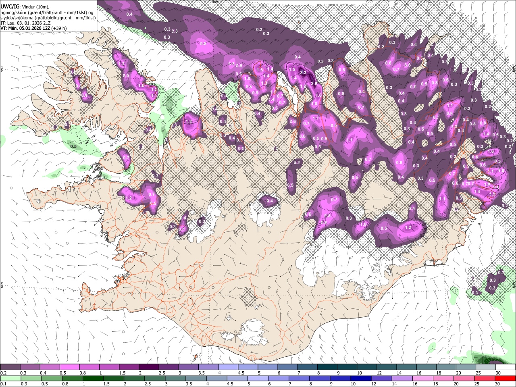Select the darkest purple swatch between 2 and 2.5
This screenshot has height=387, width=516.
pos(149,367)
